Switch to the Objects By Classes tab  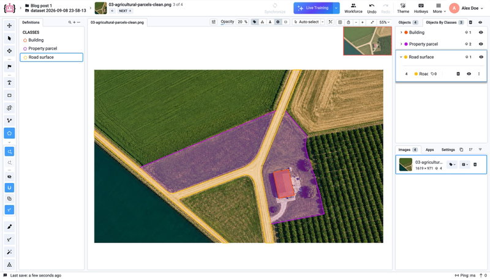[x=445, y=23]
